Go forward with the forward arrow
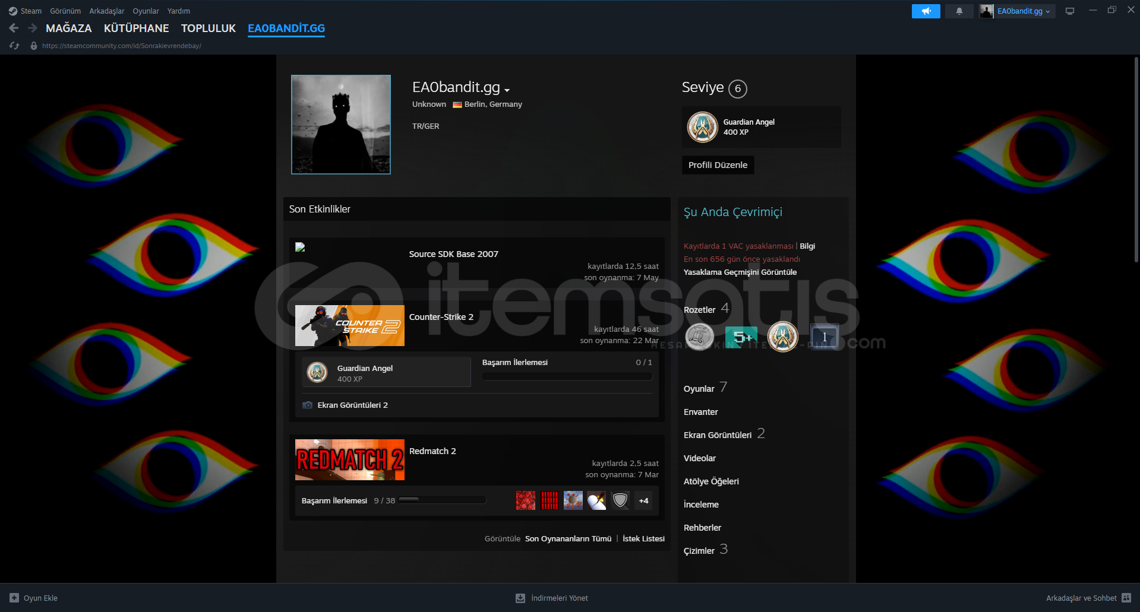This screenshot has height=612, width=1140. click(x=33, y=28)
